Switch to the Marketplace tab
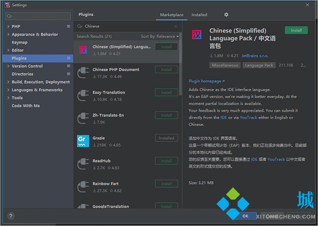Viewport: 318px width, 226px height. [x=172, y=15]
